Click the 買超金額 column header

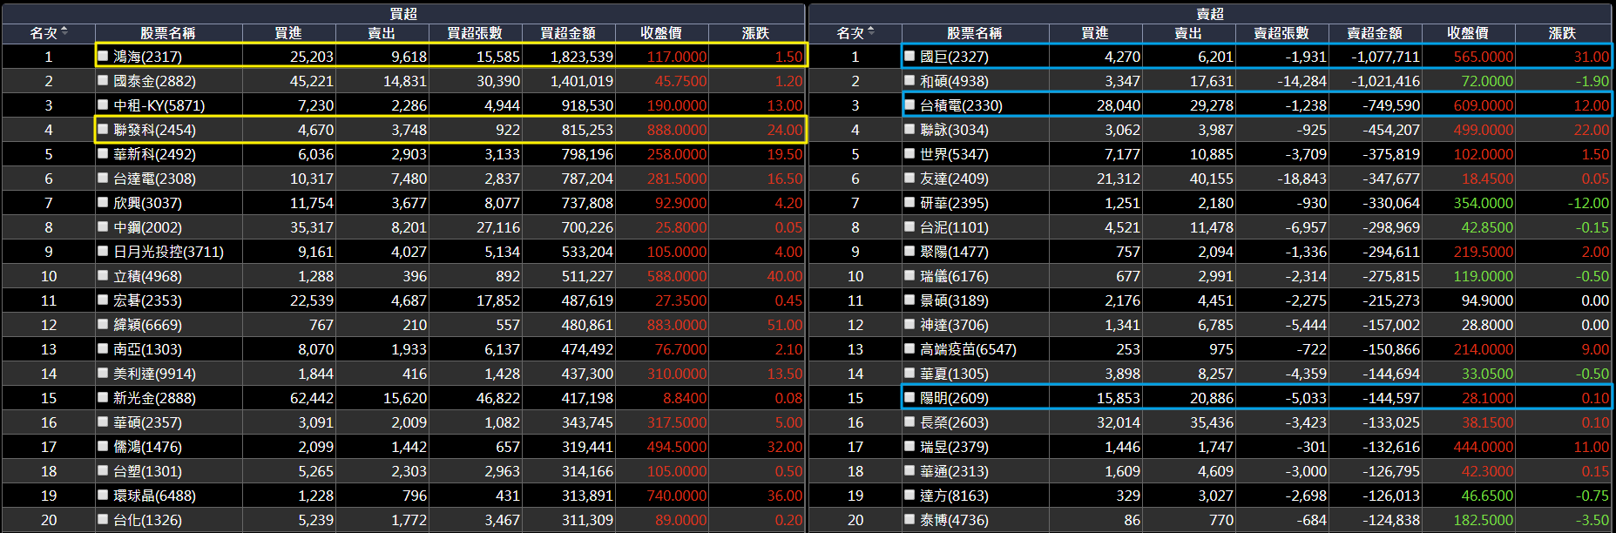(568, 33)
